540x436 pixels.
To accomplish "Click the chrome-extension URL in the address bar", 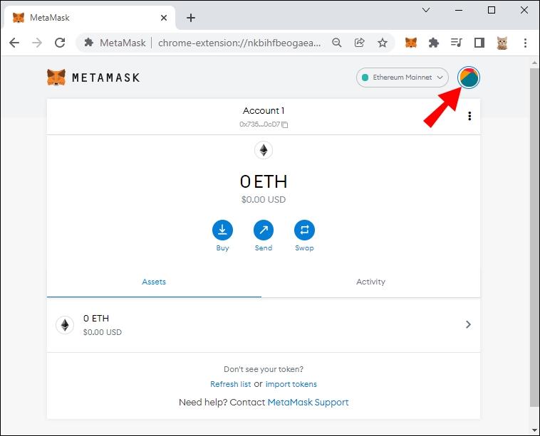I will coord(239,43).
